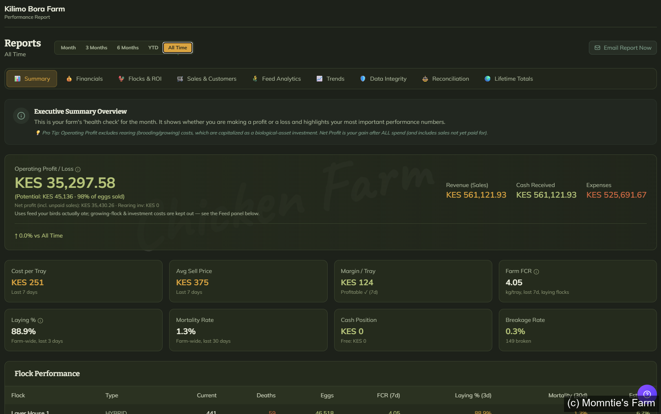Click the Breakage Rate card
This screenshot has height=414, width=661.
click(x=578, y=330)
